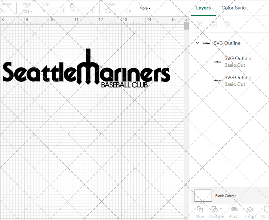
Task: Select the Warp tool icon
Action: tap(25, 11)
